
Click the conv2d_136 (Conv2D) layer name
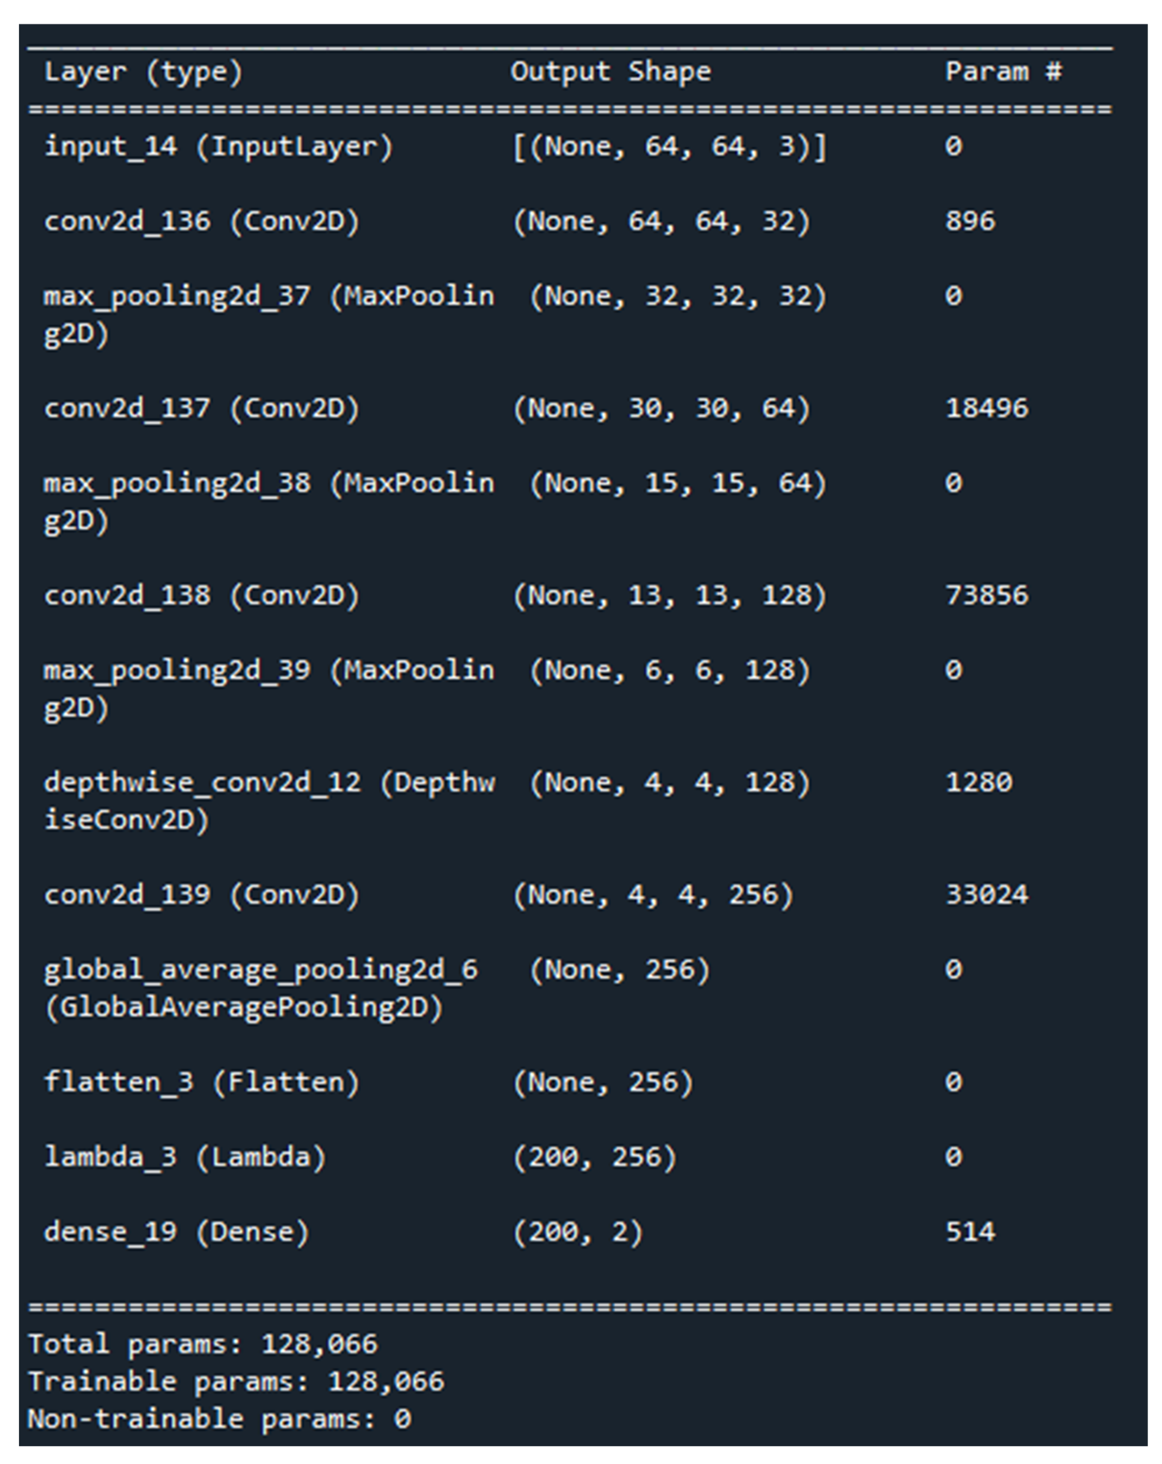(x=201, y=221)
